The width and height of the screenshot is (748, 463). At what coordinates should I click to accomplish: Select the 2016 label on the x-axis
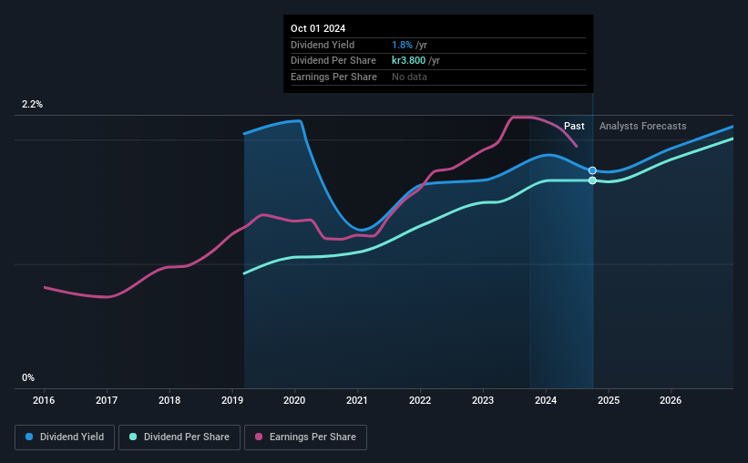[44, 400]
